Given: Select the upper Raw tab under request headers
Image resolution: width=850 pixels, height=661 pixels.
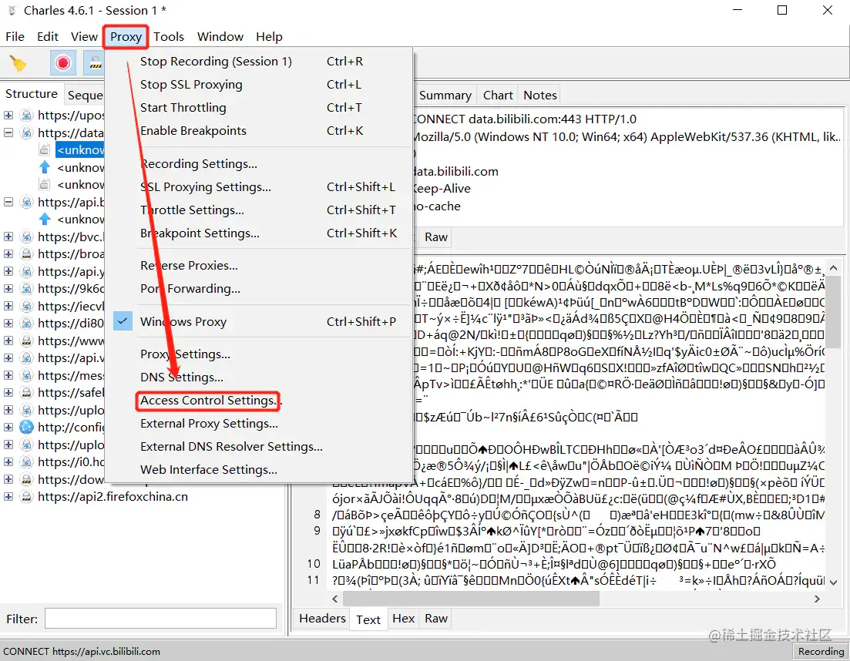Looking at the screenshot, I should [436, 237].
